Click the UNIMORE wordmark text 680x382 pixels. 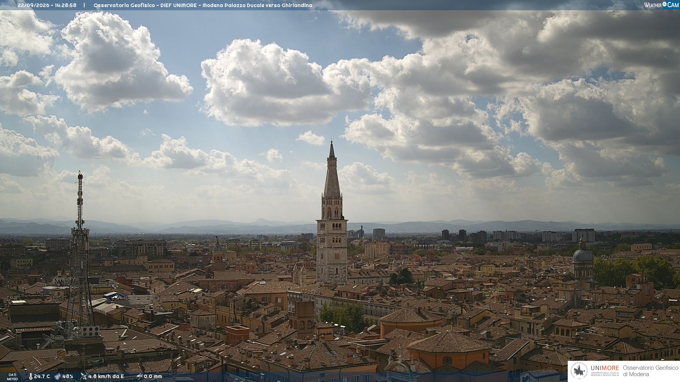click(x=605, y=368)
